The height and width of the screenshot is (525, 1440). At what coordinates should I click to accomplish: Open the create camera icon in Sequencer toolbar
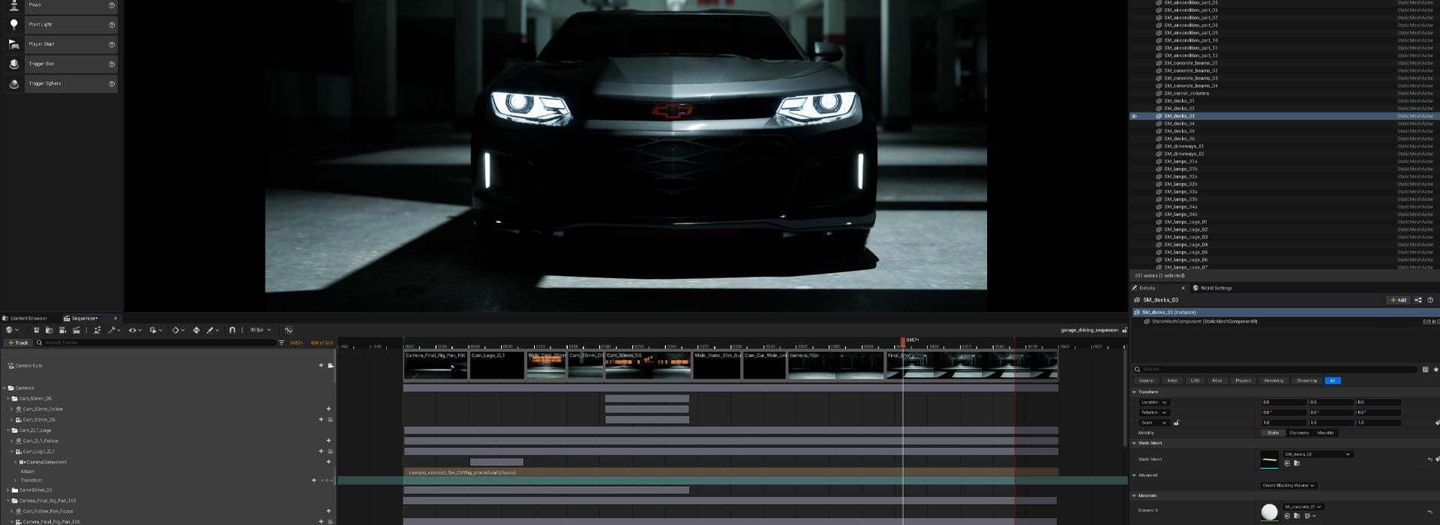click(x=62, y=330)
